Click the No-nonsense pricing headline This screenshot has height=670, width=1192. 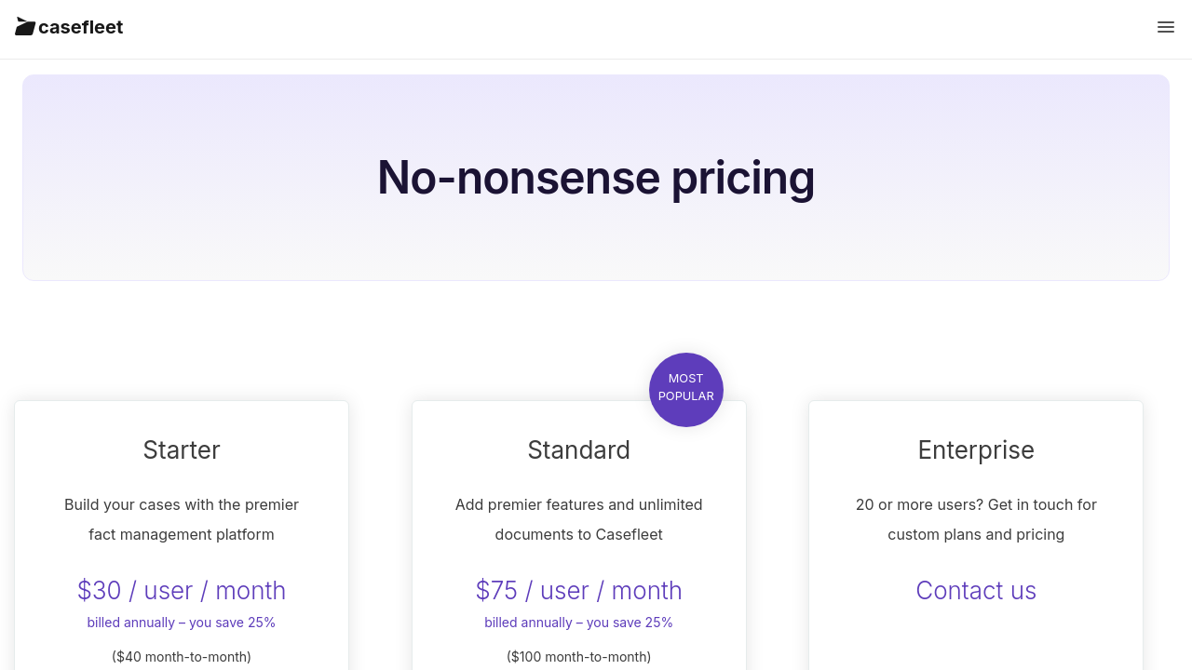(596, 177)
